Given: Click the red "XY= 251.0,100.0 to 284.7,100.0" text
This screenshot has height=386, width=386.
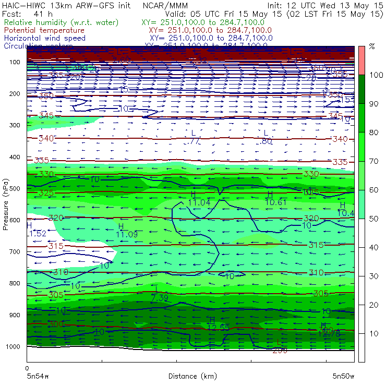Looking at the screenshot, I should [210, 30].
